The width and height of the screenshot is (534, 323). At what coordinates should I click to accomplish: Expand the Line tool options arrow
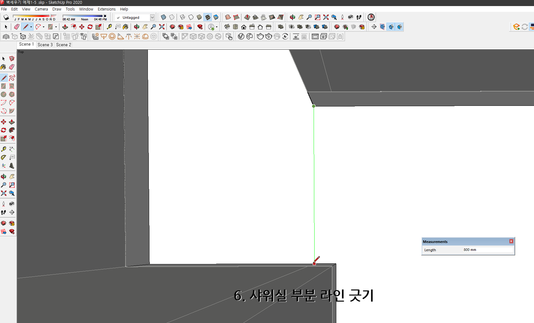tap(31, 27)
